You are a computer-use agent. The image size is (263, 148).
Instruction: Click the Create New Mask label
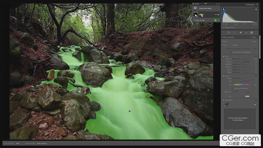(x=205, y=8)
